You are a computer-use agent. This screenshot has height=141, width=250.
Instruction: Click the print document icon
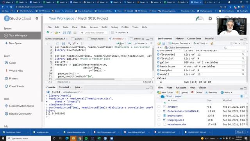(x=75, y=33)
